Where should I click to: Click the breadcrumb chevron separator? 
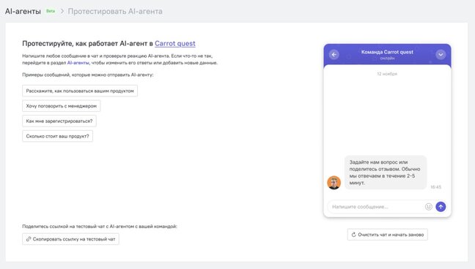62,11
